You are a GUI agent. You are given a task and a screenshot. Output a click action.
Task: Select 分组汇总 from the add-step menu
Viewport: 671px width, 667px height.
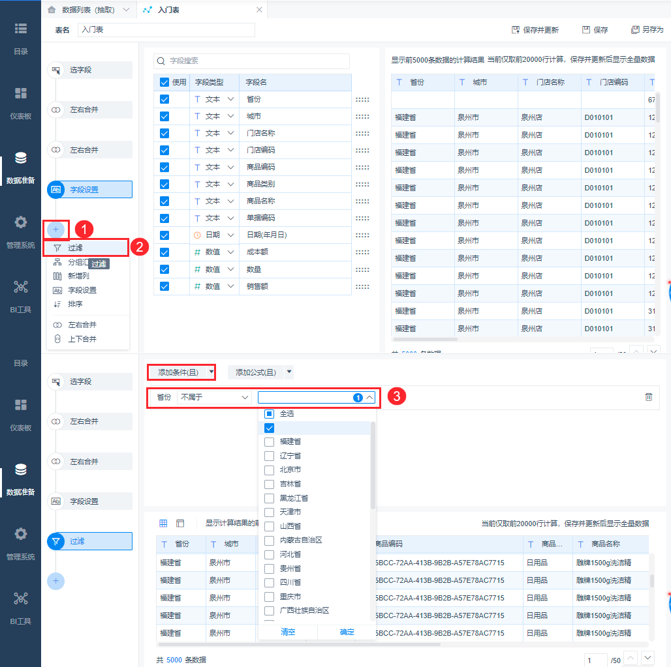point(78,262)
